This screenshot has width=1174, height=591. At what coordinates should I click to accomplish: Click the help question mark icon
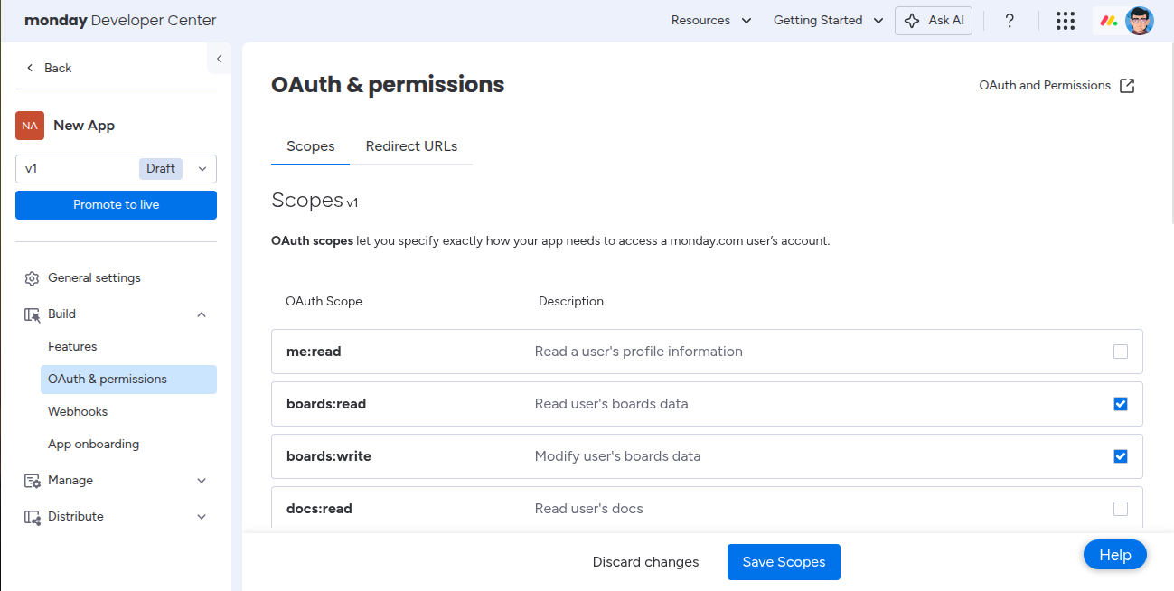coord(1010,21)
